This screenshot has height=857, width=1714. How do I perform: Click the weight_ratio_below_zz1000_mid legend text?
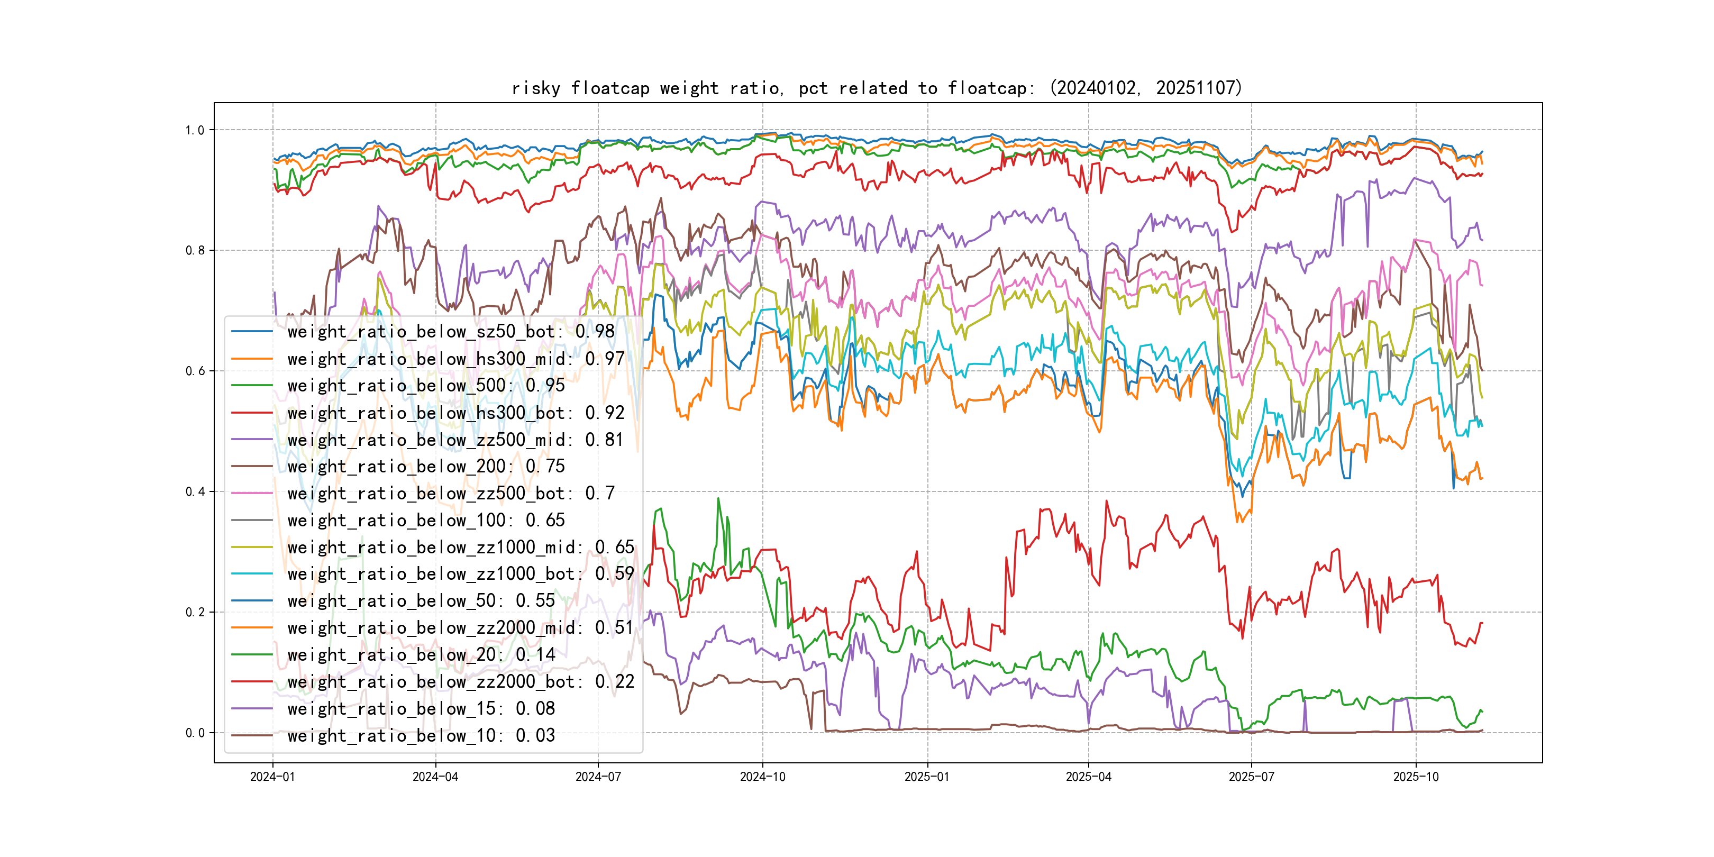click(460, 547)
